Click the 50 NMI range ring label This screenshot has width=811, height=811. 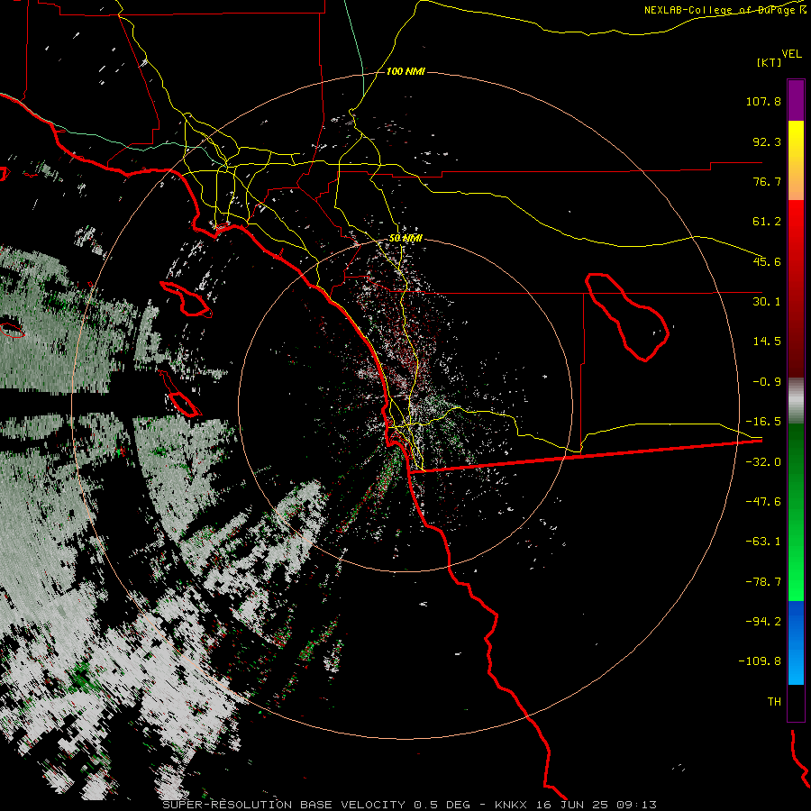(x=405, y=238)
